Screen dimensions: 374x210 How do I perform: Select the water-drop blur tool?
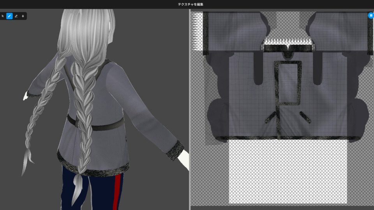(23, 16)
